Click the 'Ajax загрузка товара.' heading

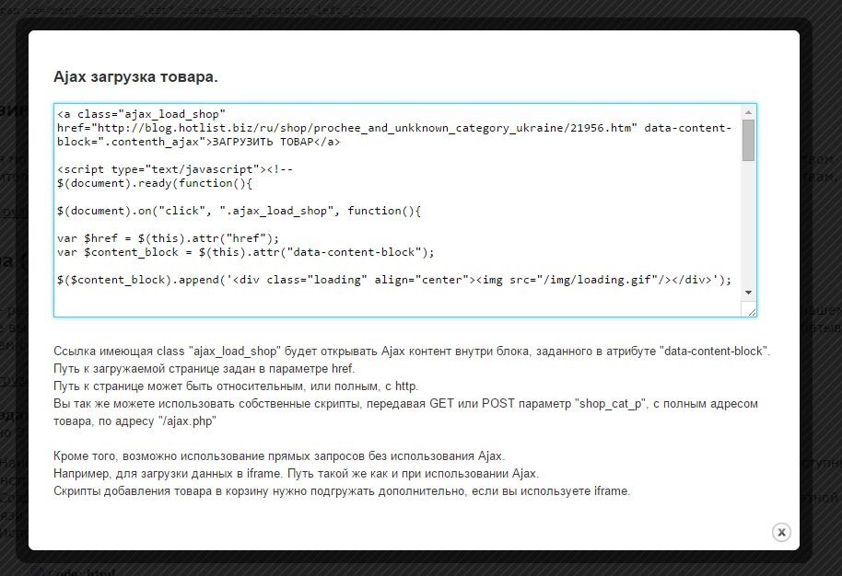click(x=135, y=76)
